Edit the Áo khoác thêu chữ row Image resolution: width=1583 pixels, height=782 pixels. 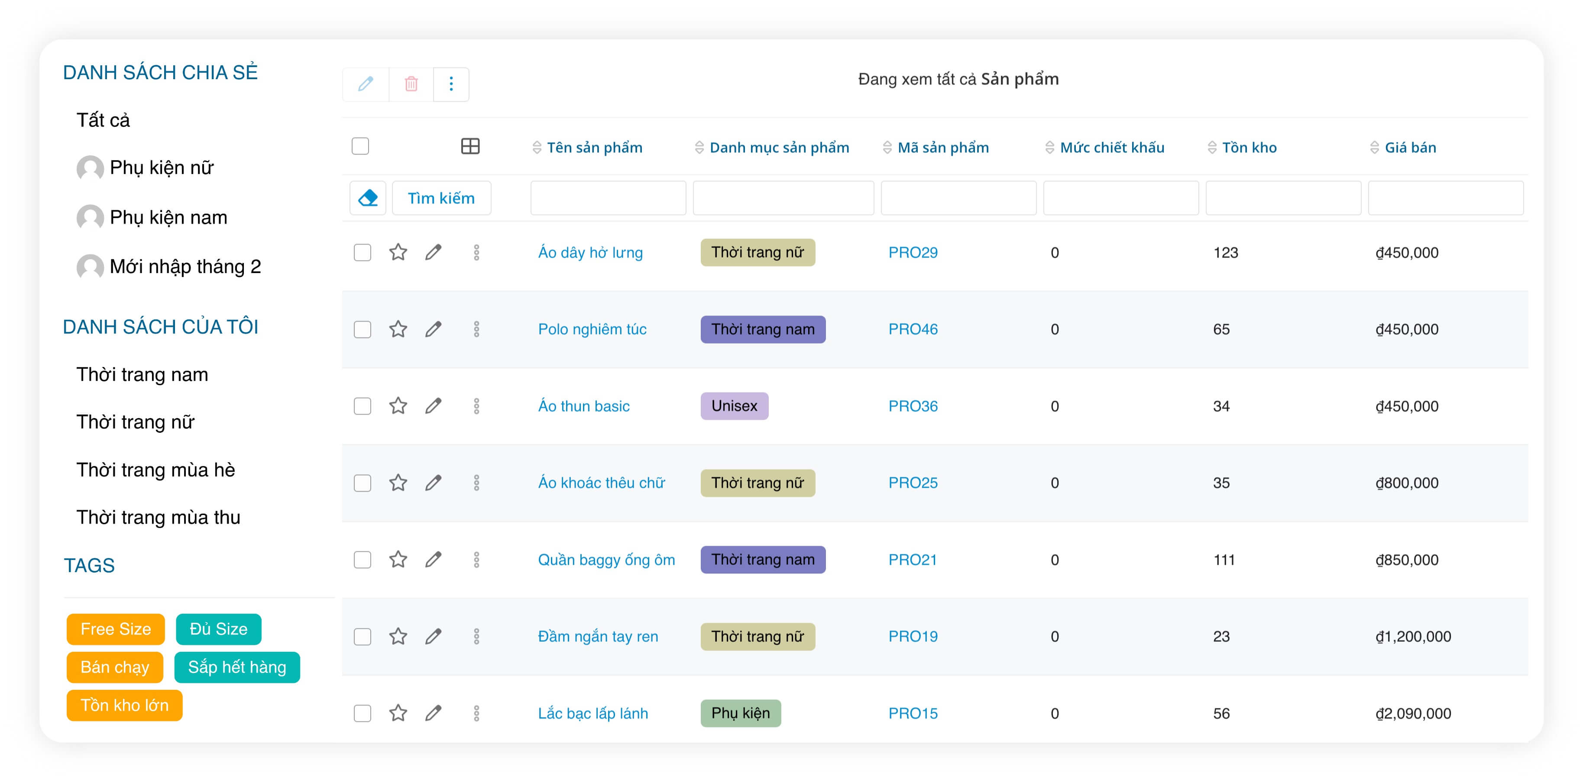[433, 483]
